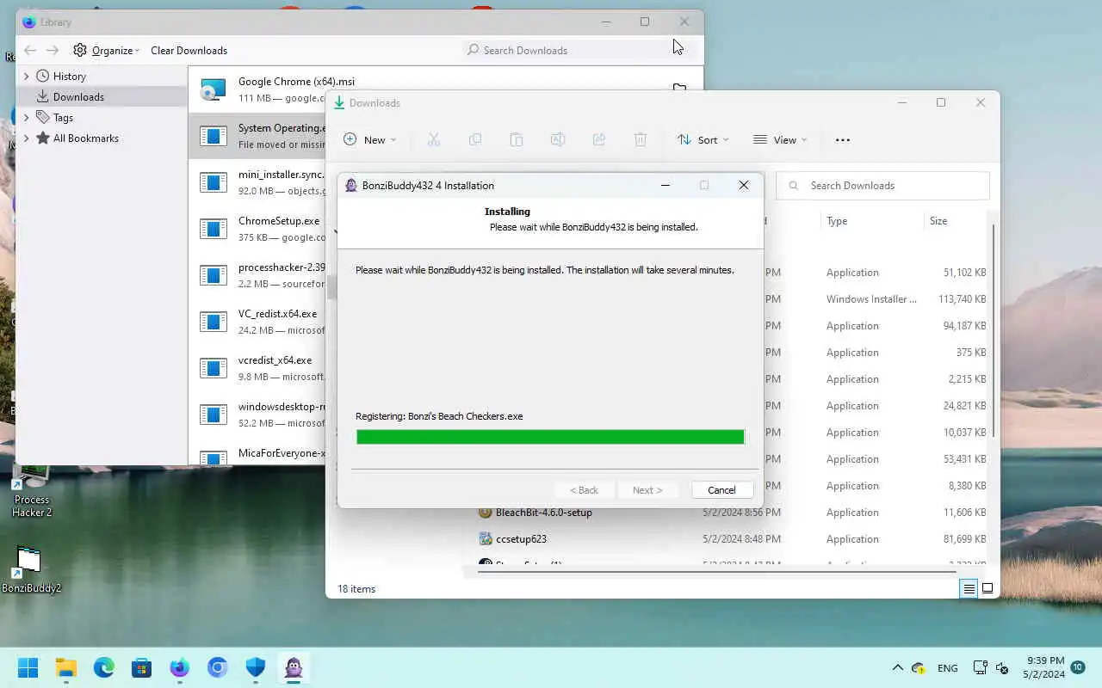Open the See more (...) menu in Explorer

coord(843,139)
